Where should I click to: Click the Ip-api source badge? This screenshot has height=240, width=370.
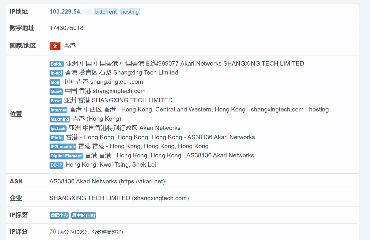[56, 73]
